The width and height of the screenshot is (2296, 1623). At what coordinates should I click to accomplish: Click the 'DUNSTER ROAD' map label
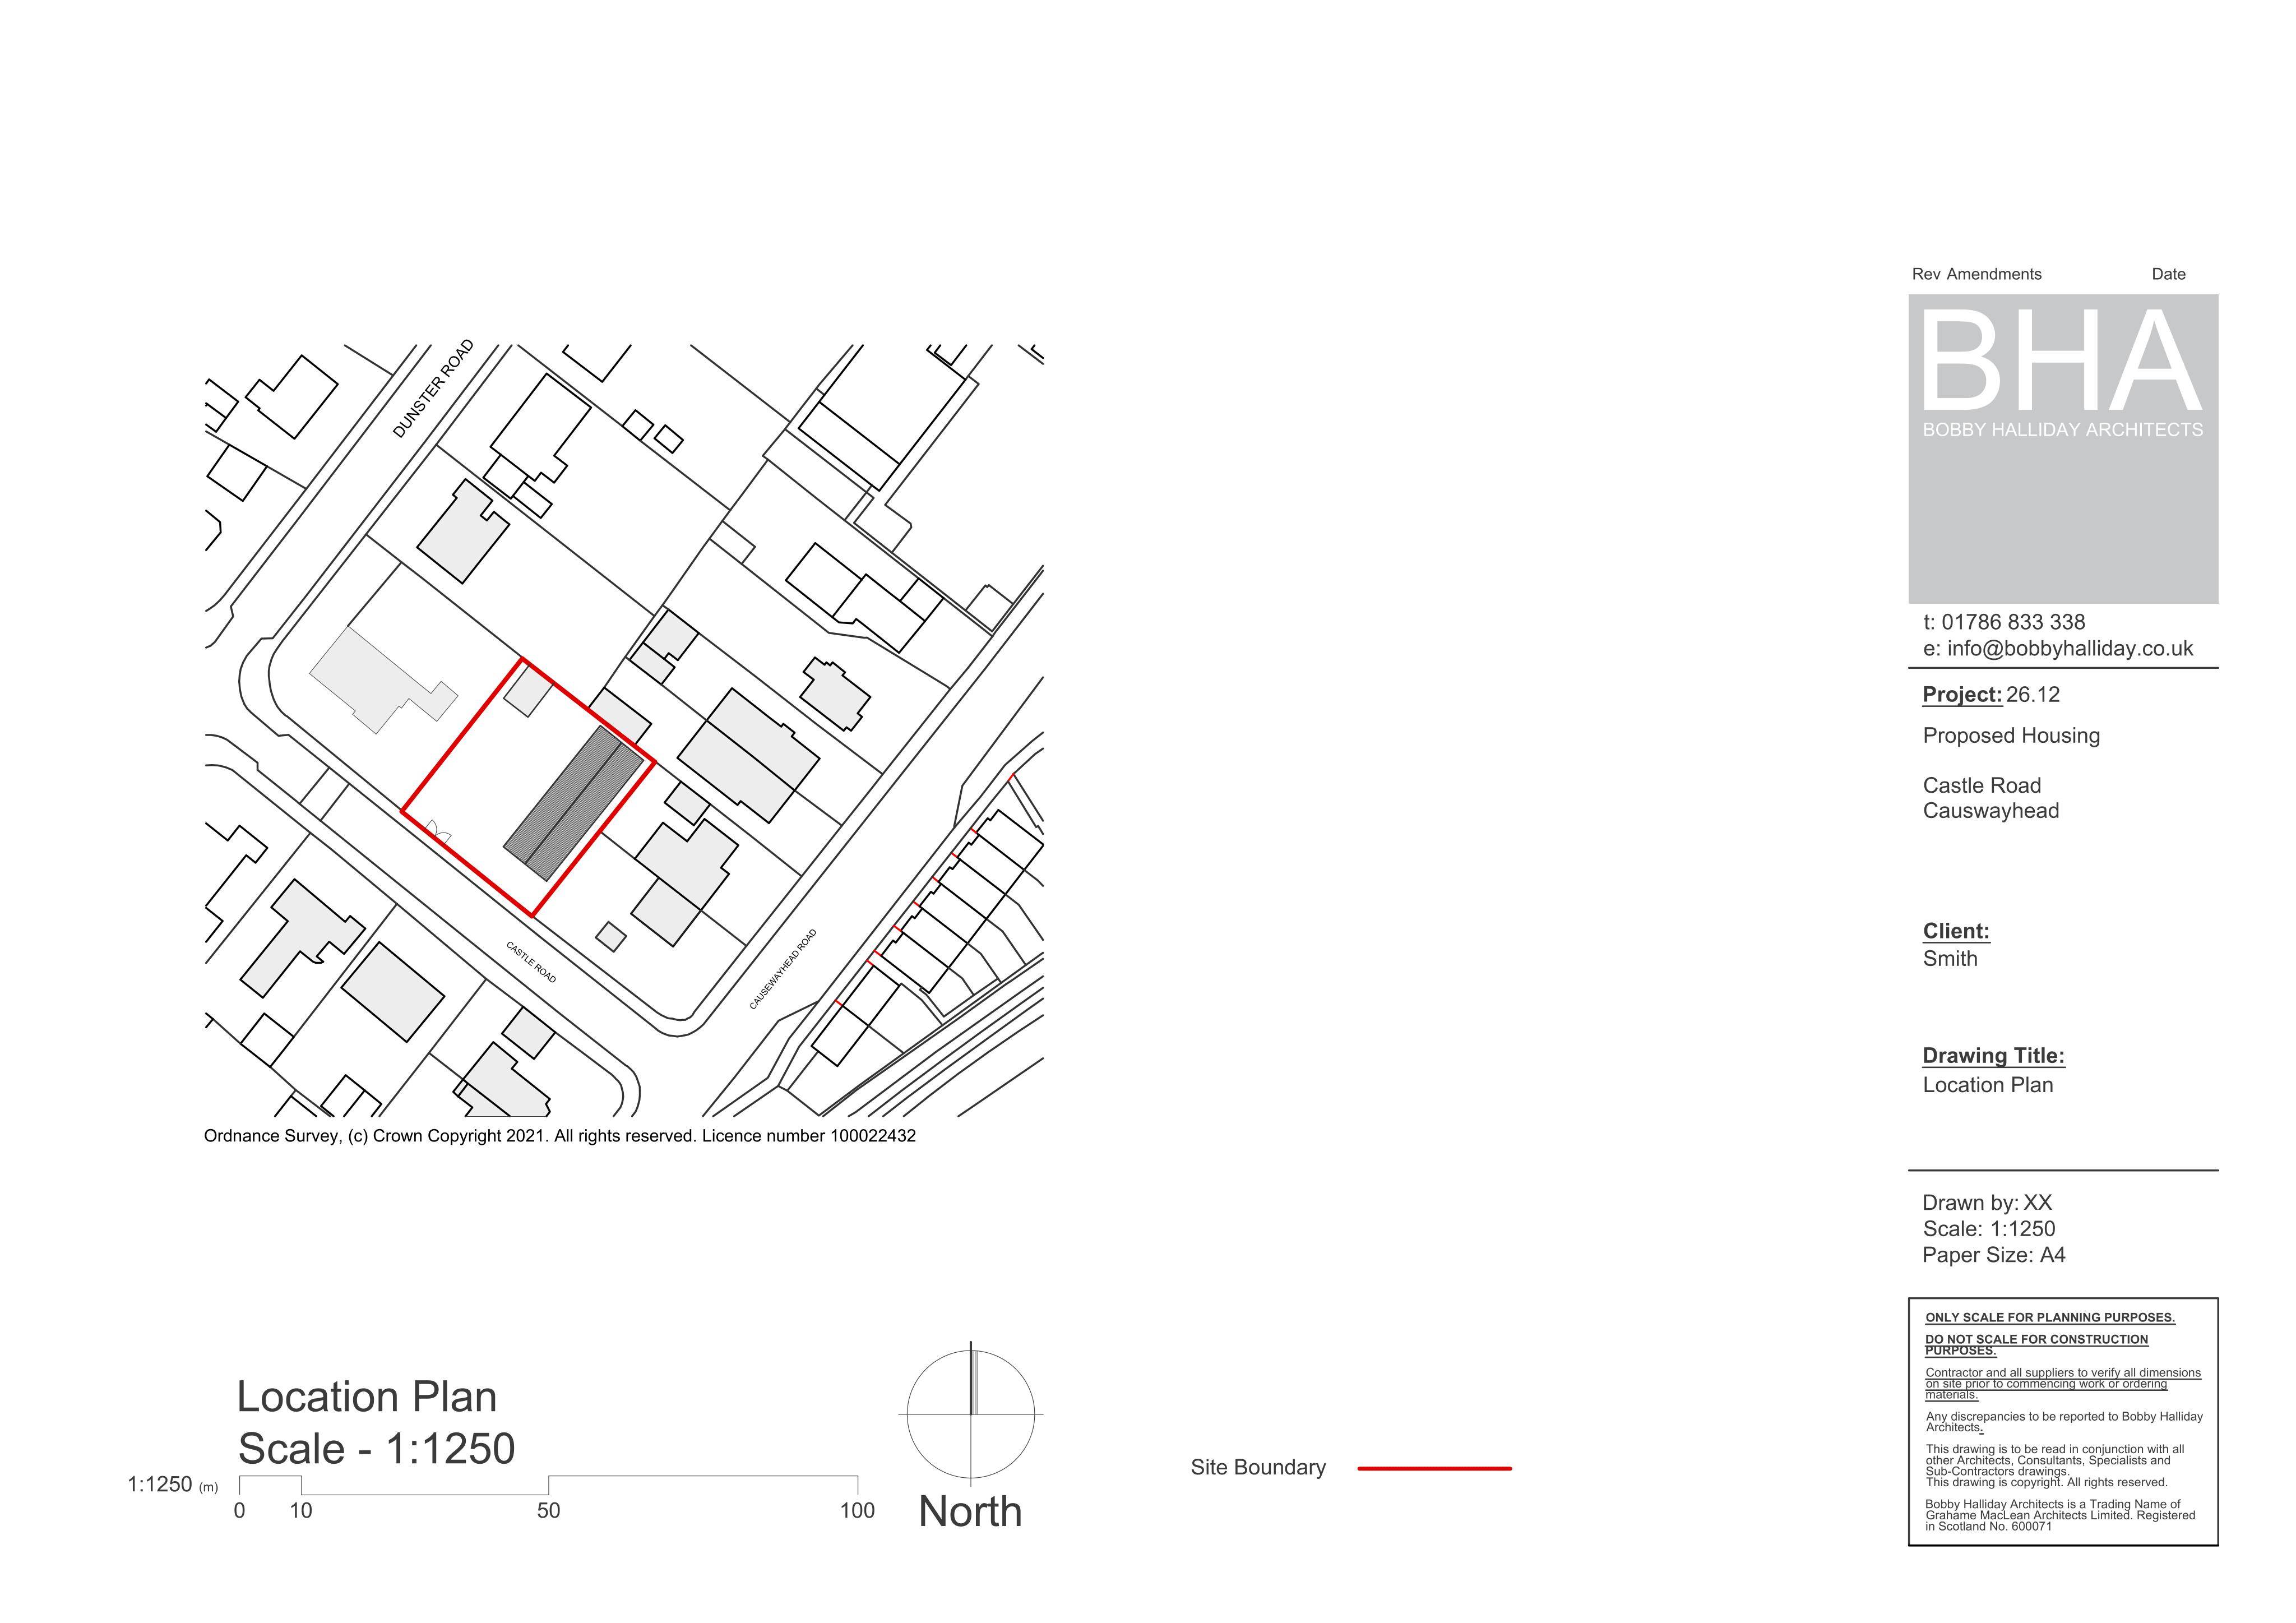(433, 389)
